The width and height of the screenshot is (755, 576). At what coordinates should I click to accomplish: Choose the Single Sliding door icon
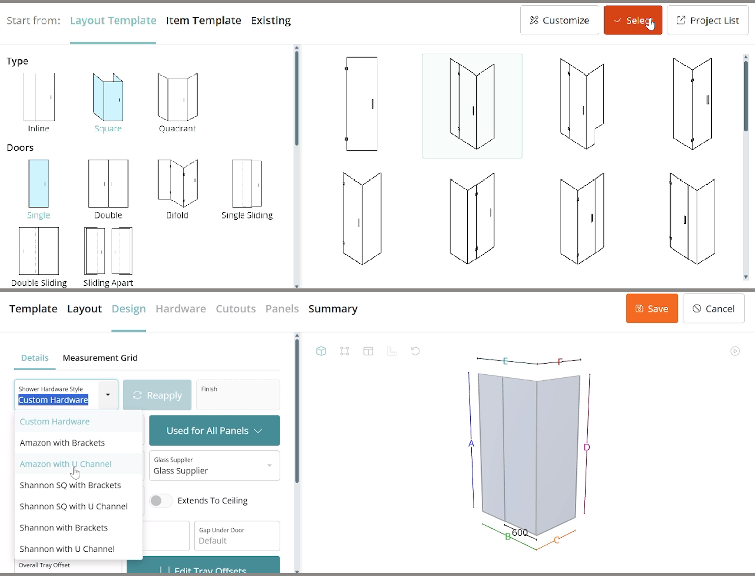(247, 183)
